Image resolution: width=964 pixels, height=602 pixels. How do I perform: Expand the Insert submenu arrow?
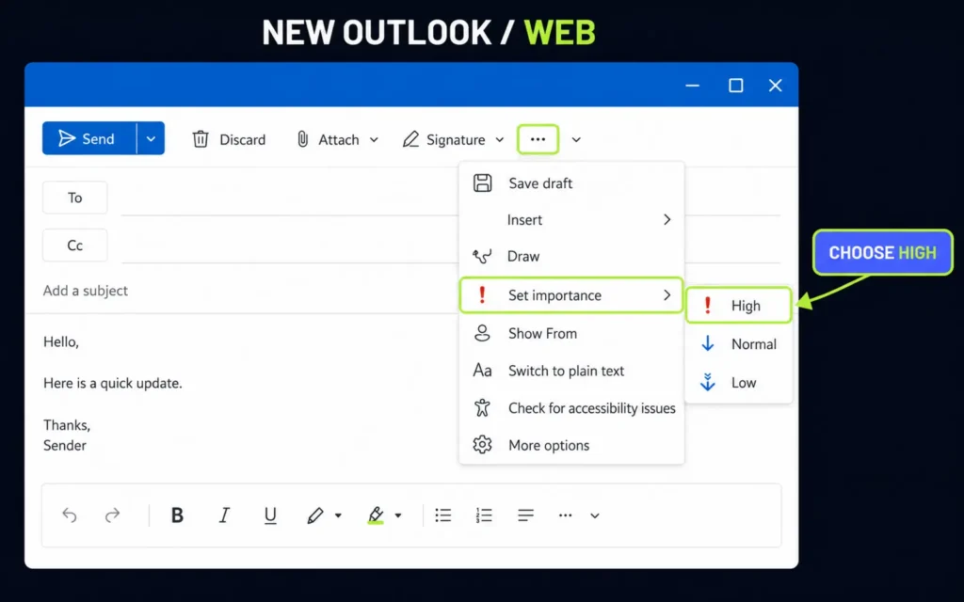point(667,219)
